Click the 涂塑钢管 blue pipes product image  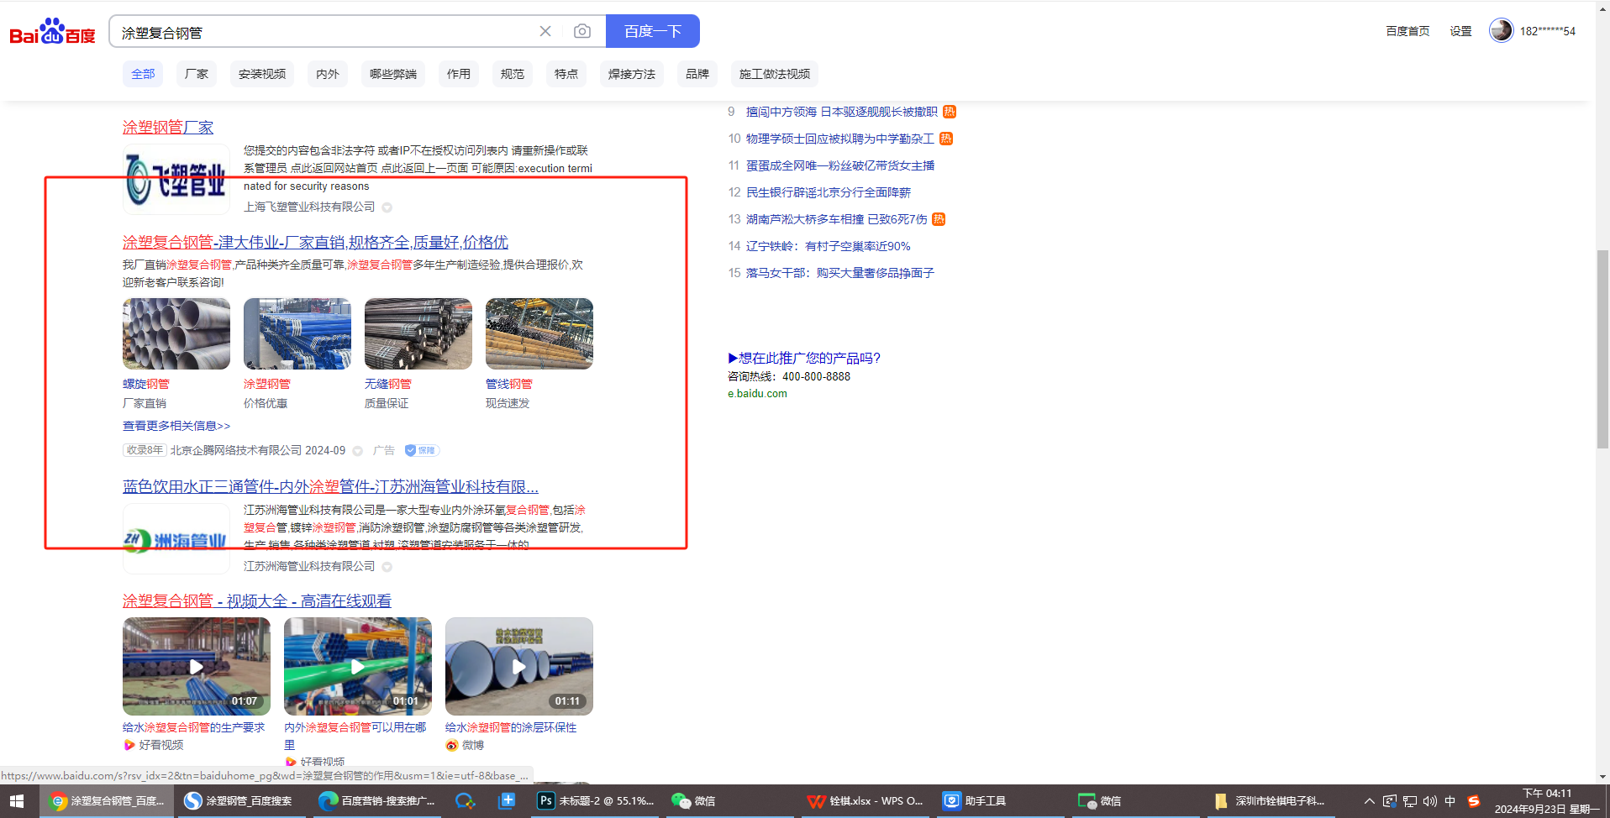point(297,333)
